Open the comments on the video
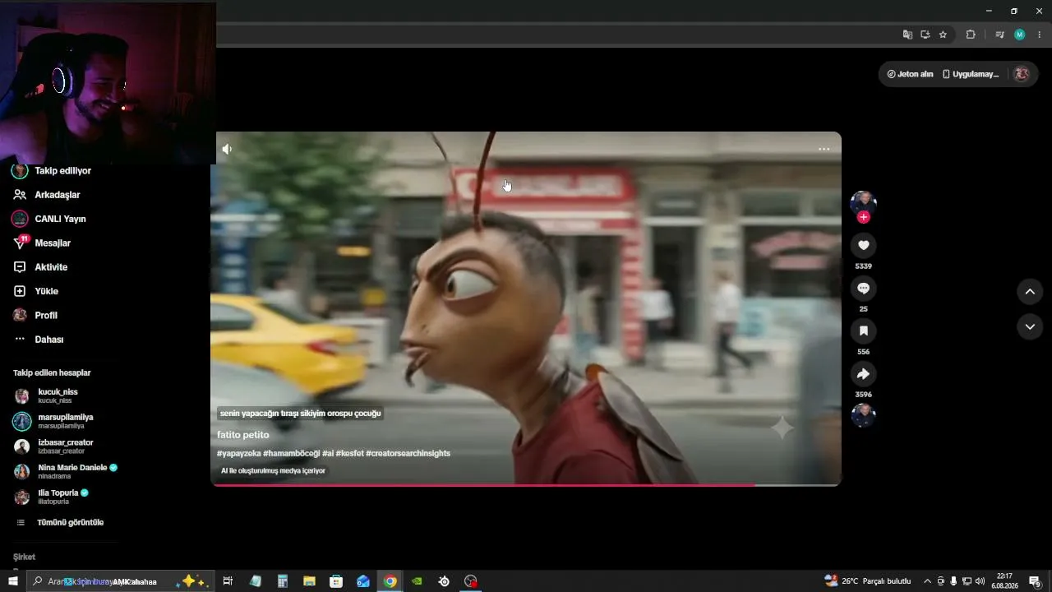The height and width of the screenshot is (592, 1052). tap(863, 288)
